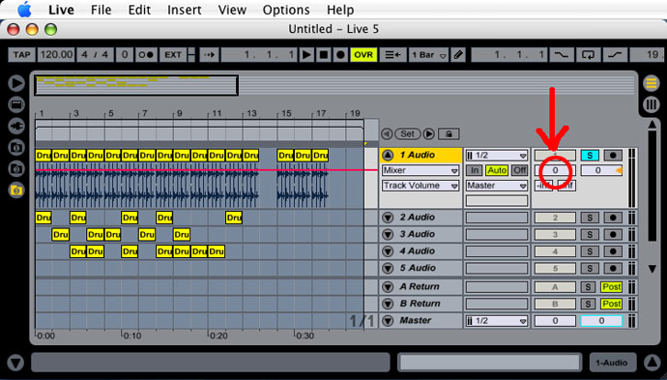Set 1 Audio monitor to Off
The width and height of the screenshot is (667, 380).
click(x=519, y=170)
